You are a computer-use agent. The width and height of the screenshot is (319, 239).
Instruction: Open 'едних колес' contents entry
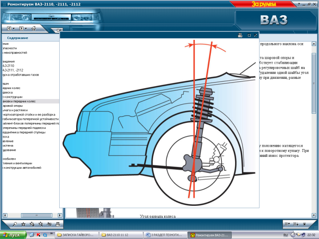click(12, 88)
